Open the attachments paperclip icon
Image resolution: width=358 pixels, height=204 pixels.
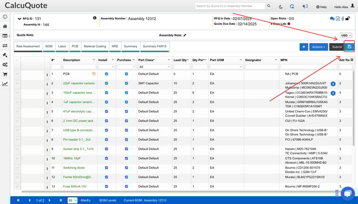point(343,19)
